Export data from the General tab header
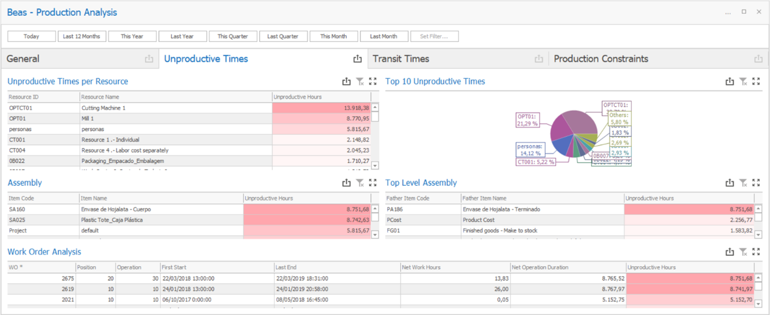Screen dimensions: 770x315 point(149,59)
